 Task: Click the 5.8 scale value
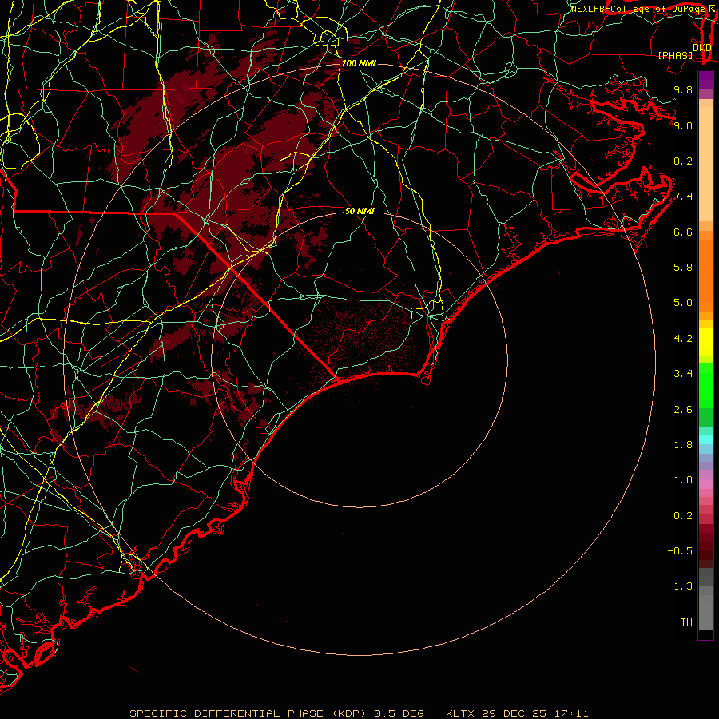point(683,268)
